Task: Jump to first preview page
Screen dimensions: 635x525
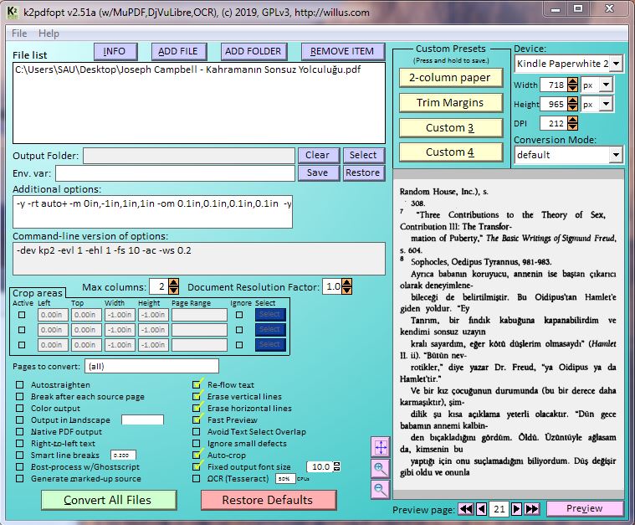Action: [466, 509]
